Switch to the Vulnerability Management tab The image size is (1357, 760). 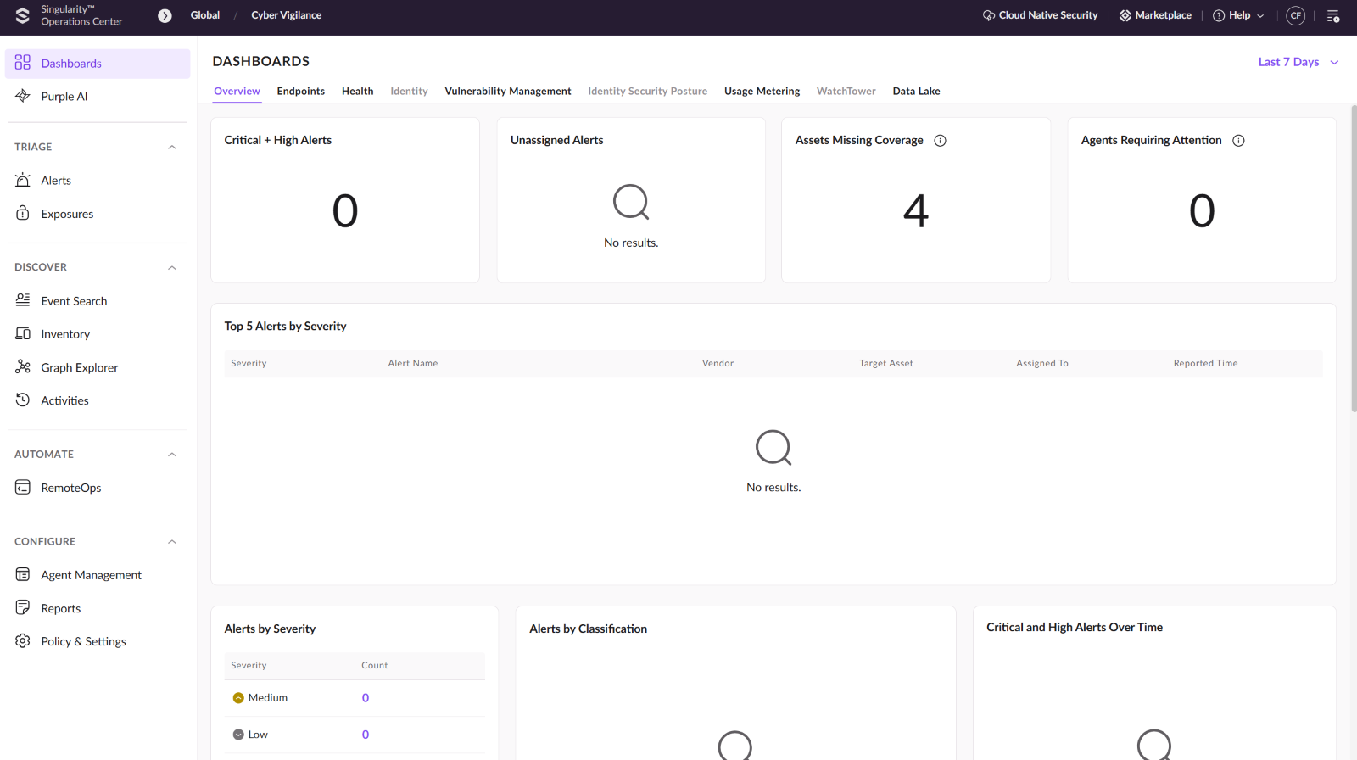pyautogui.click(x=508, y=92)
